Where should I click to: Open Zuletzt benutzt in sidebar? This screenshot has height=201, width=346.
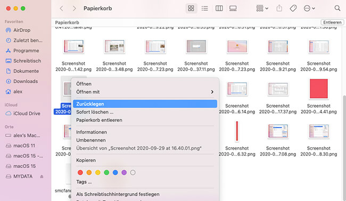[x=24, y=40]
